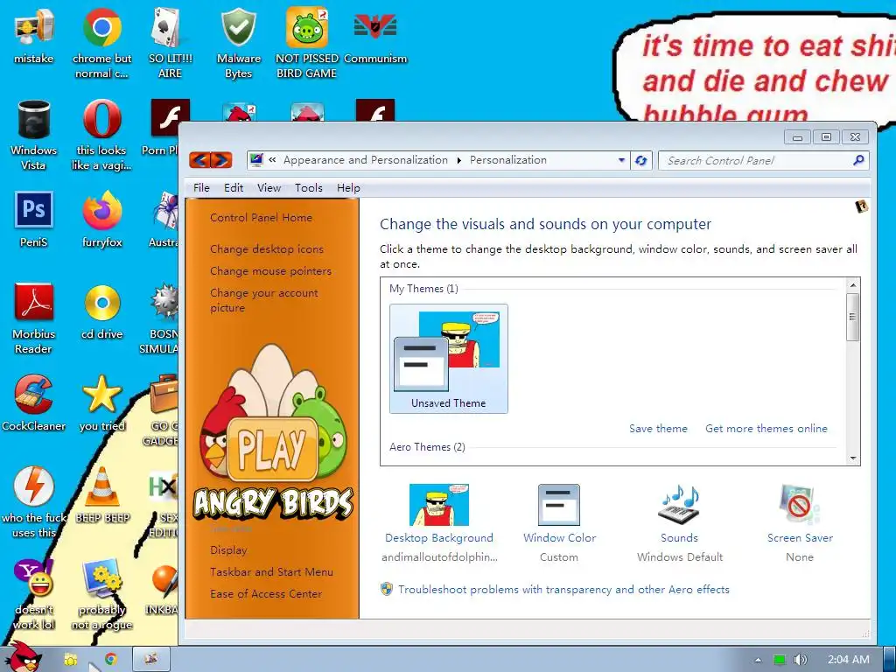896x672 pixels.
Task: Click the 'Save theme' link
Action: pyautogui.click(x=658, y=429)
